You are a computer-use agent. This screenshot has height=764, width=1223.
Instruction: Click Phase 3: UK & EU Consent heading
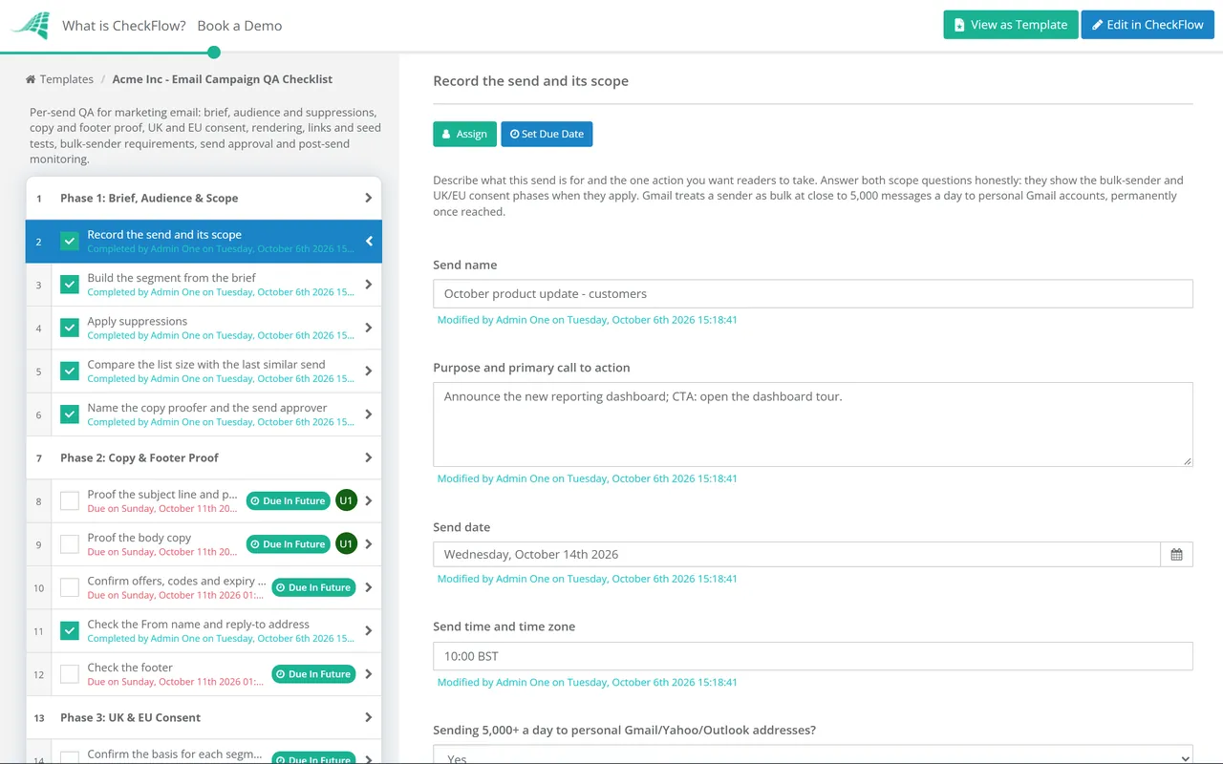point(131,717)
